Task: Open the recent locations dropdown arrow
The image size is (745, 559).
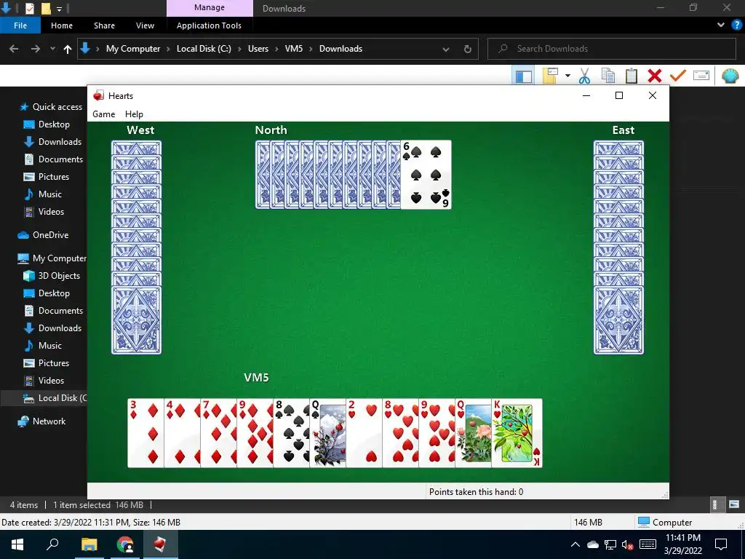Action: tap(52, 49)
